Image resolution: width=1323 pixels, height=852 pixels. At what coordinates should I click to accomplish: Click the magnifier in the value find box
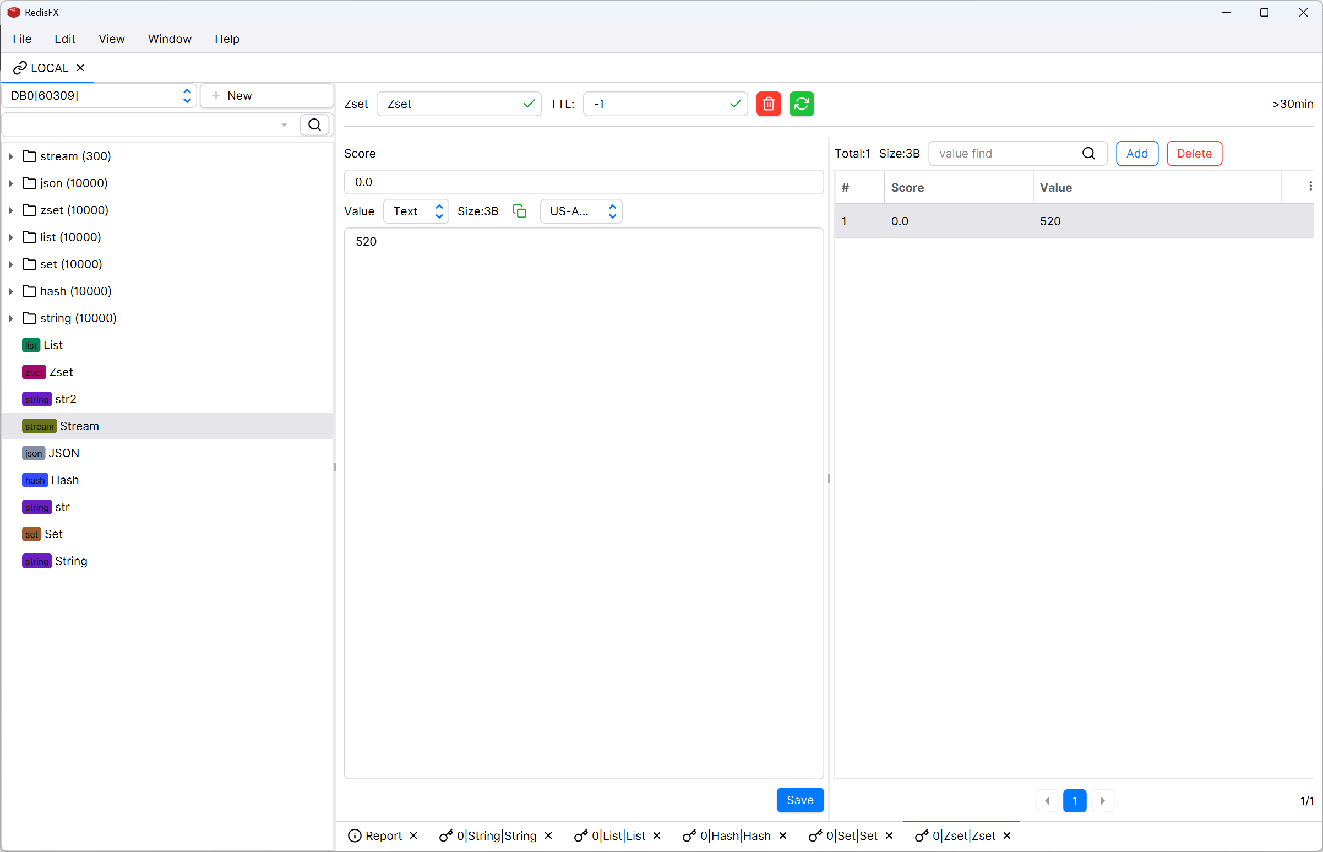[x=1088, y=153]
